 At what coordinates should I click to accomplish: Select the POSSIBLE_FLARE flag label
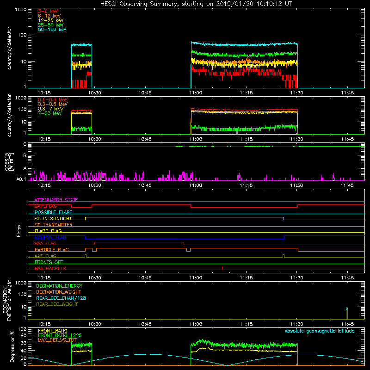click(x=53, y=212)
